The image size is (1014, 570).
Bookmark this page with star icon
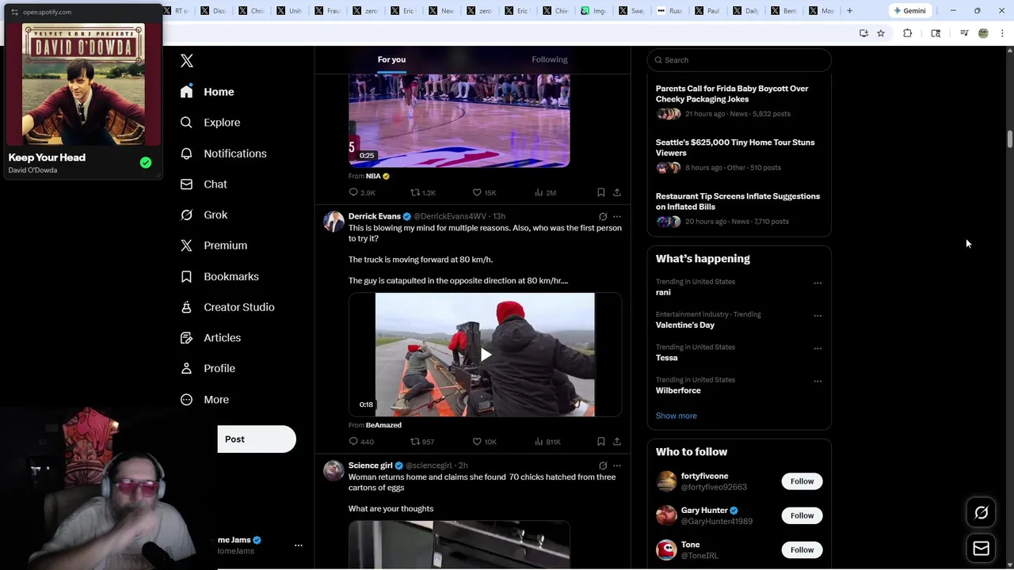881,33
